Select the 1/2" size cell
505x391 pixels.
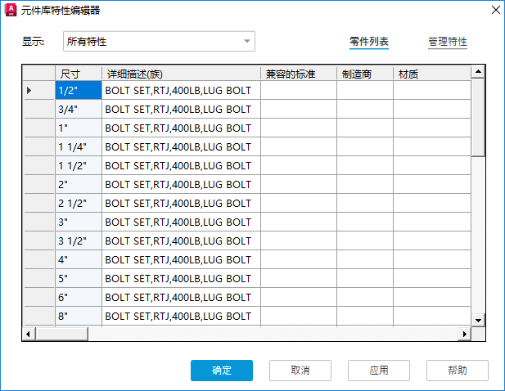[78, 90]
